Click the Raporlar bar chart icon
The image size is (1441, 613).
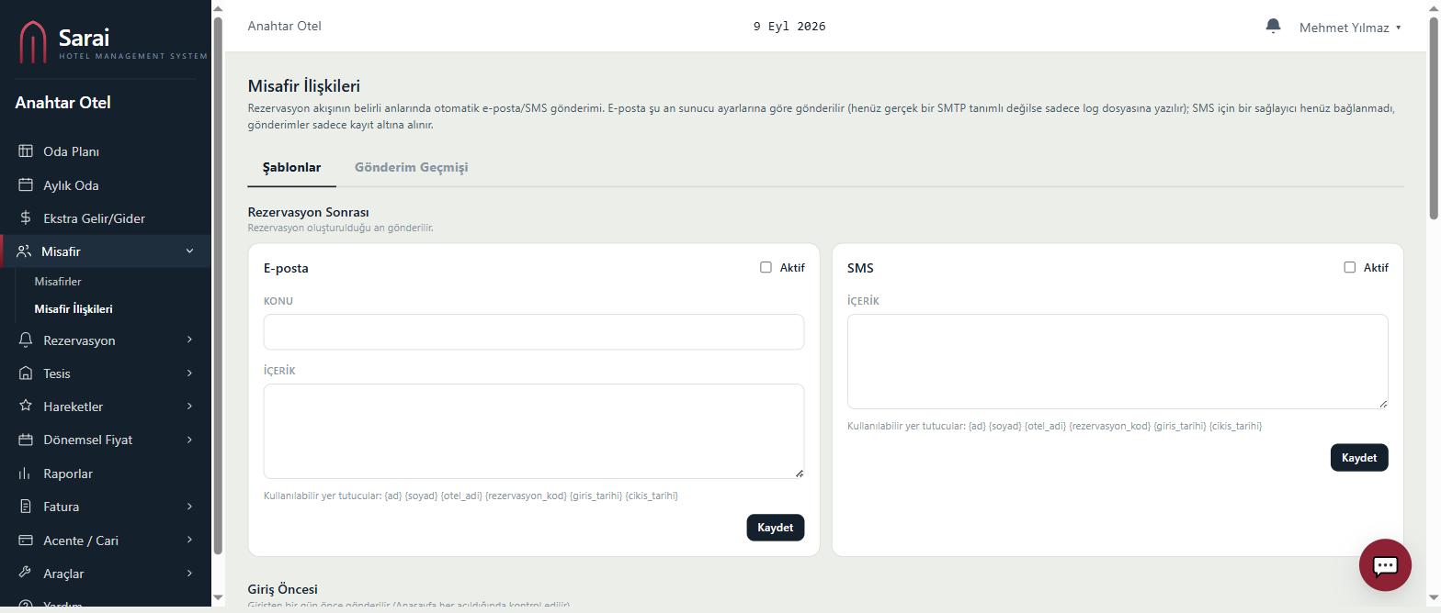click(26, 474)
